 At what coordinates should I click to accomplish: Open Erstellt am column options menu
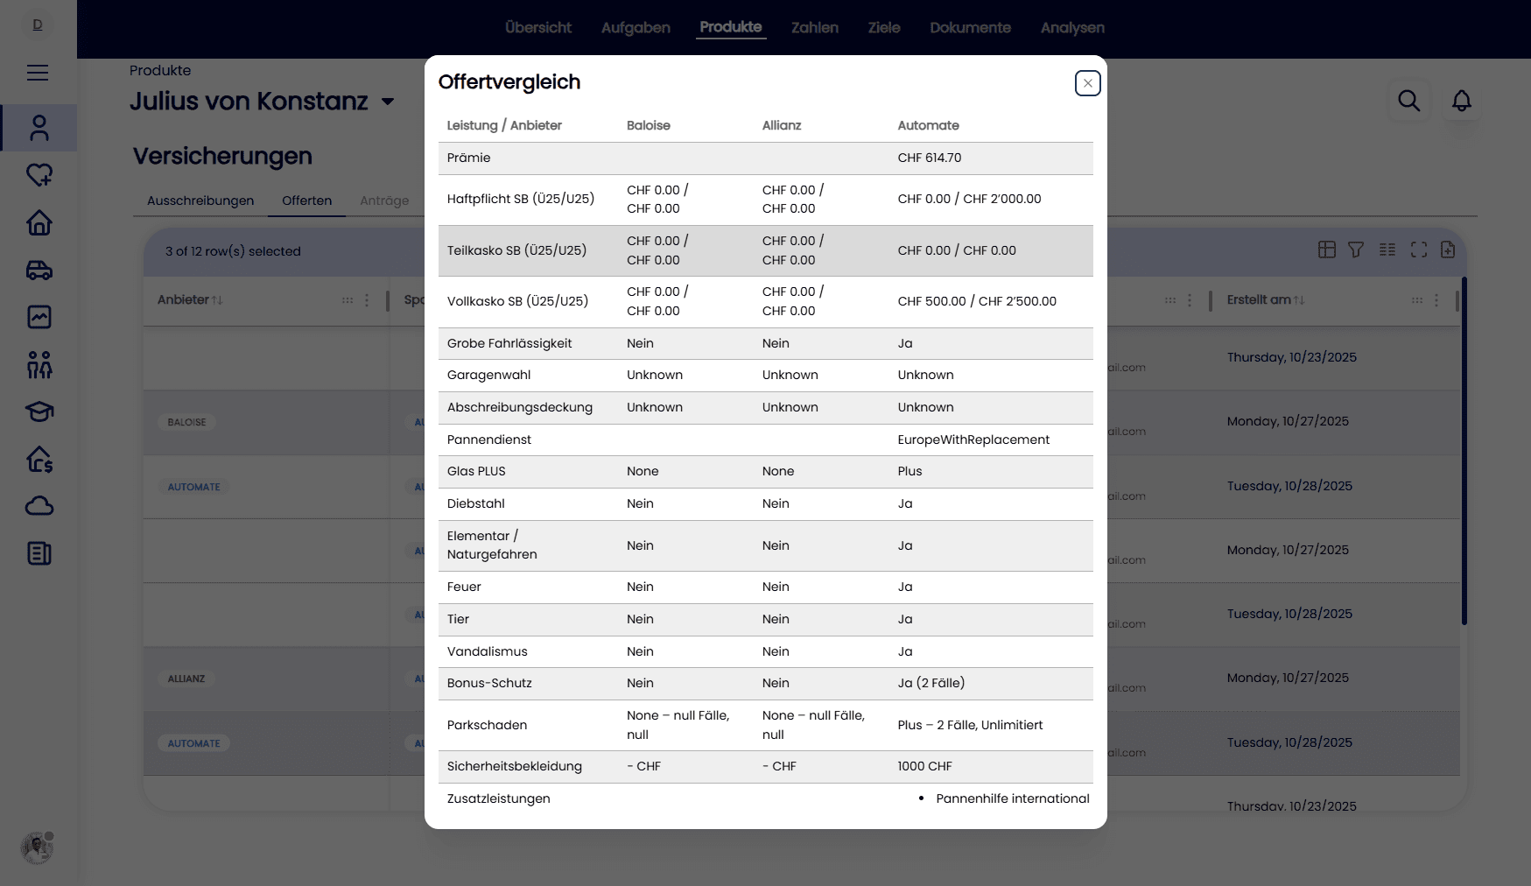click(1436, 300)
